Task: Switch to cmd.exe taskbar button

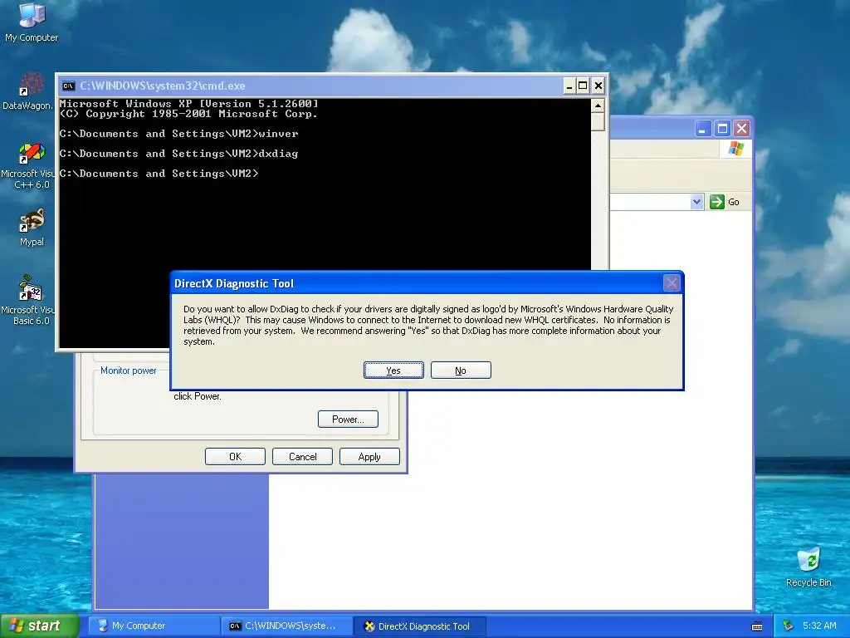Action: click(286, 626)
